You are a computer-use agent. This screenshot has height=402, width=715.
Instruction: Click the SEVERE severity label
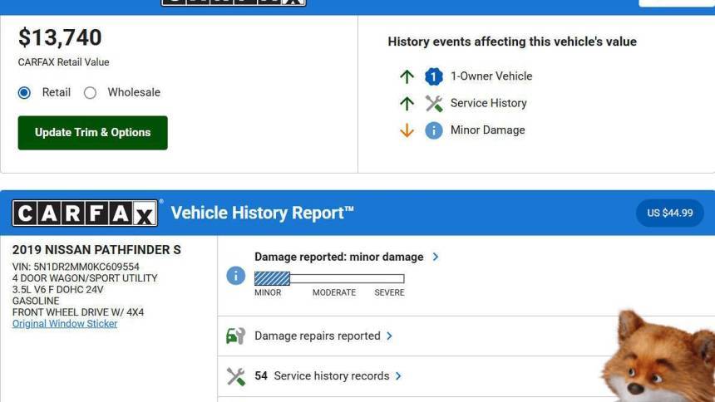point(389,292)
